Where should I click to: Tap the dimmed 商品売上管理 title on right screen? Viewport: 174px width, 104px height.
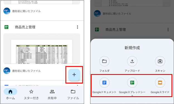tap(116, 29)
